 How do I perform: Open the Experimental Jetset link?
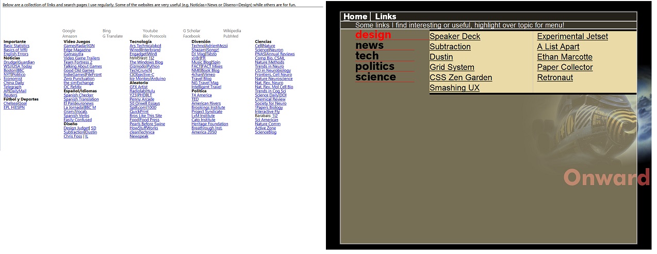572,37
